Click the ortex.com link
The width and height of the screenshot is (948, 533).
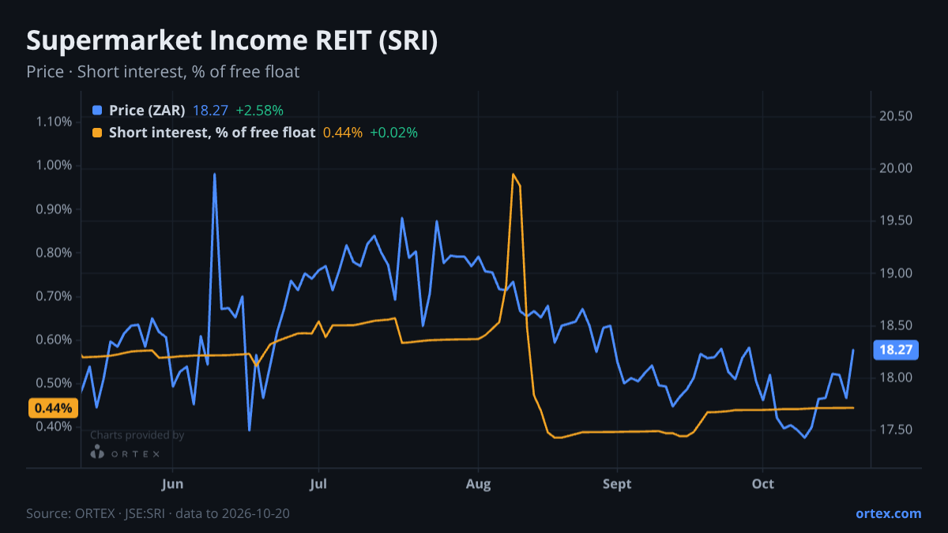tap(888, 513)
